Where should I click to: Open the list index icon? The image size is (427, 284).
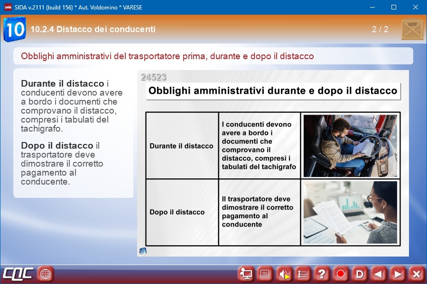coord(303,274)
